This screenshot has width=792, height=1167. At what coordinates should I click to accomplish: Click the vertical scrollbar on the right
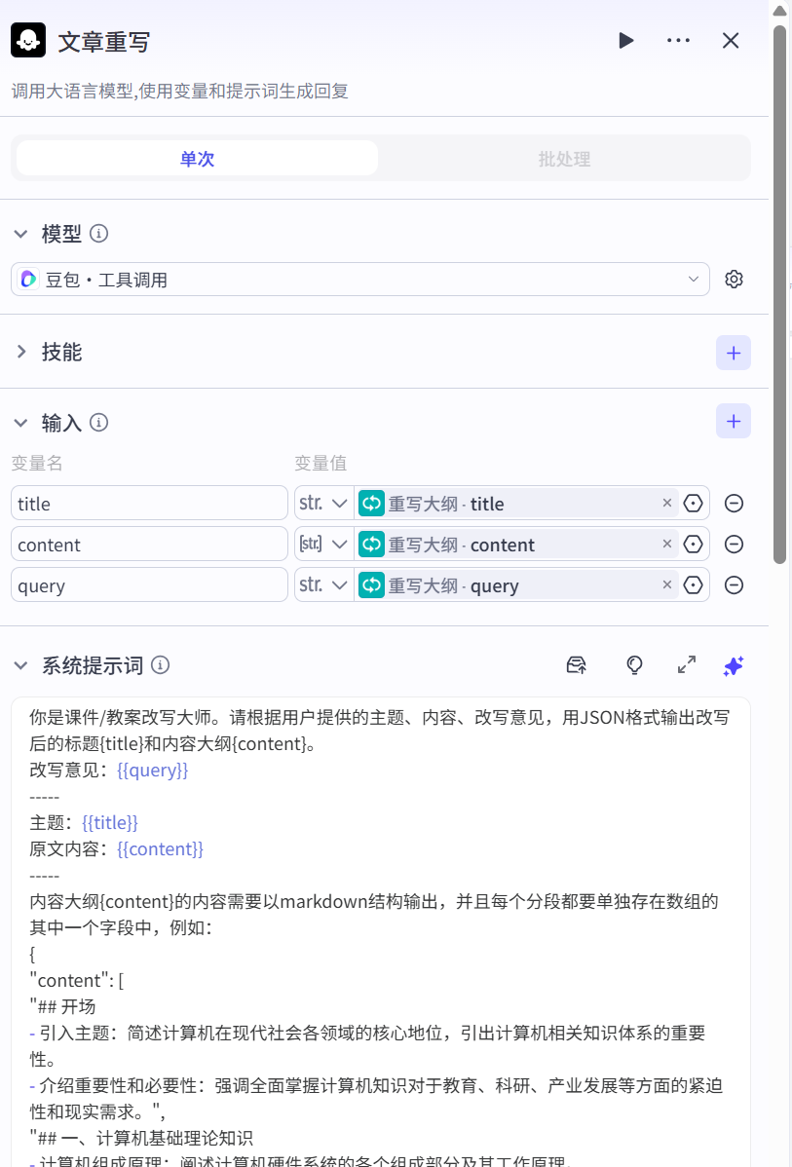[779, 292]
